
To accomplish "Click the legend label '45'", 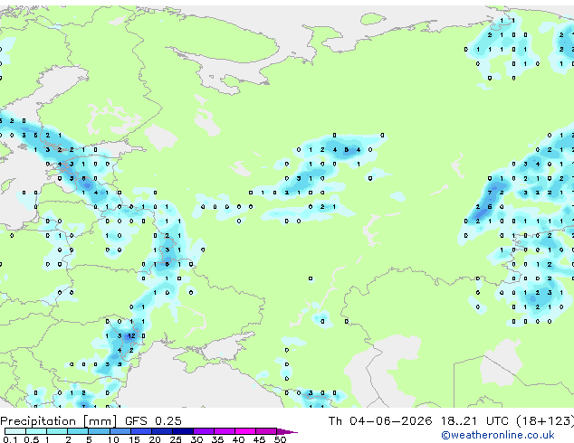I will point(259,439).
